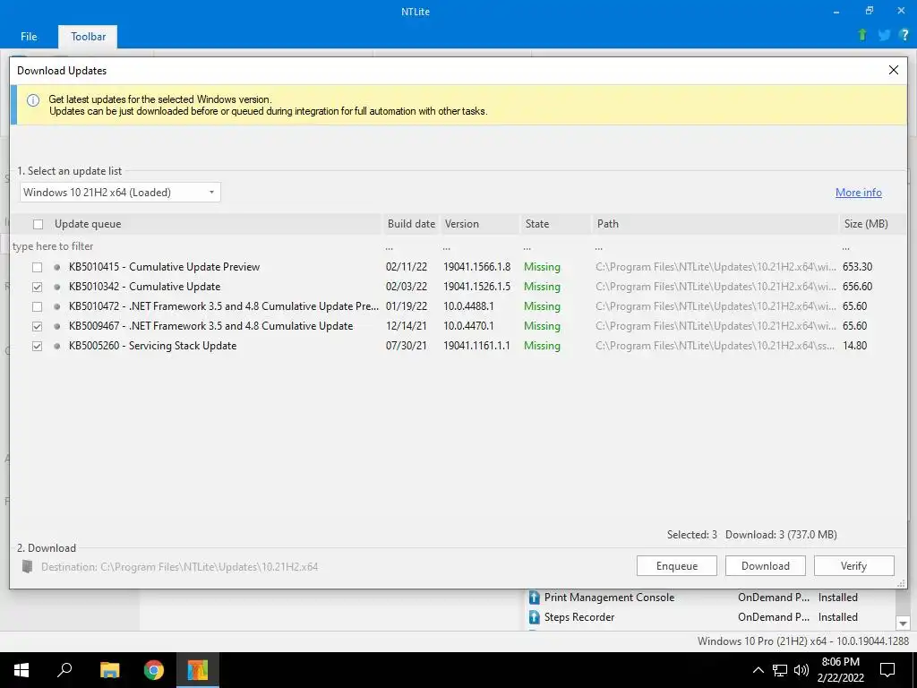This screenshot has height=688, width=917.
Task: Open the network tray icon
Action: coord(780,670)
